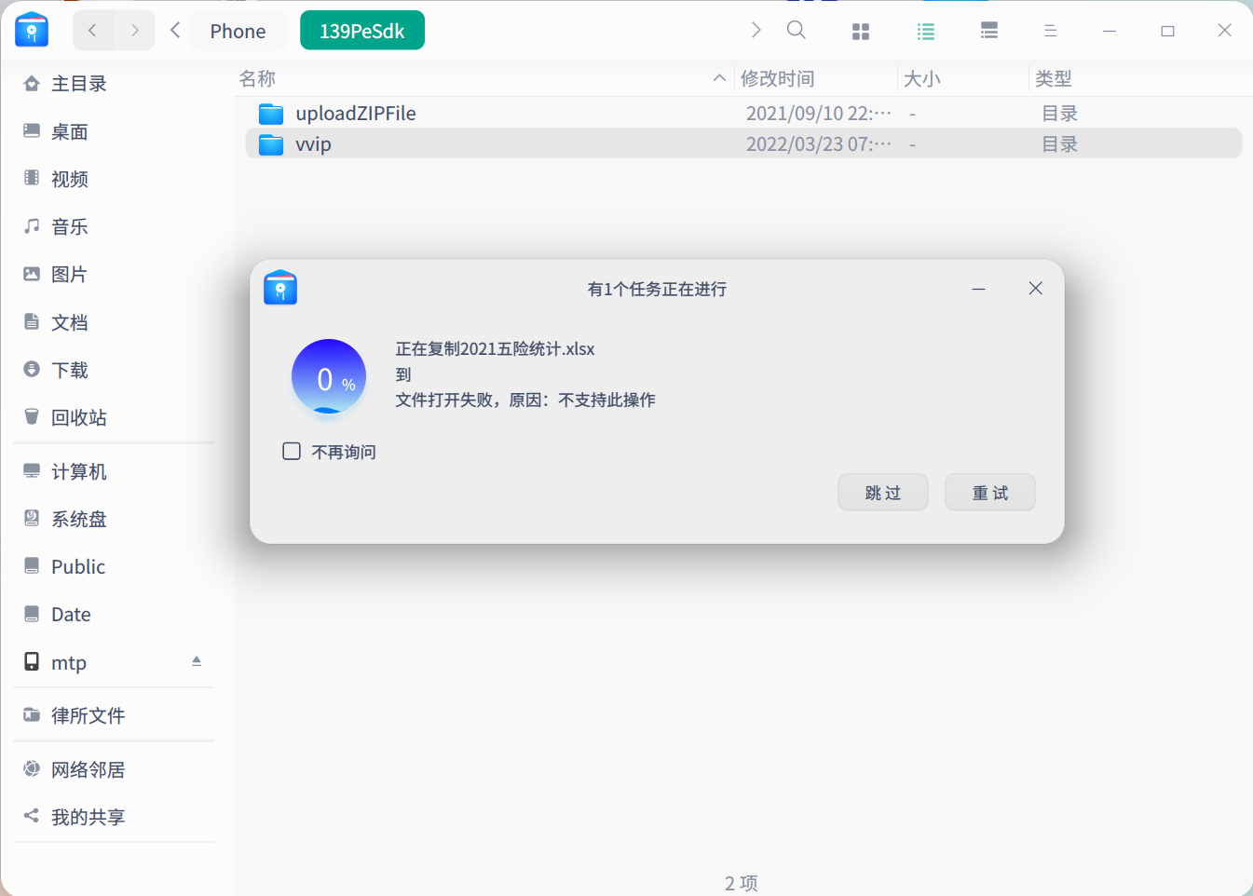Viewport: 1253px width, 896px height.
Task: Go back with the left navigation arrow button
Action: [93, 31]
